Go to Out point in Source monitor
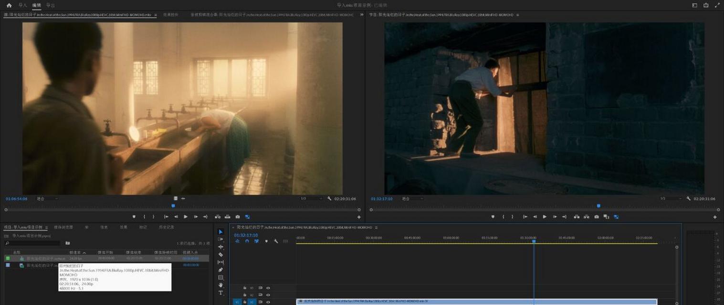This screenshot has width=724, height=305. coord(205,216)
